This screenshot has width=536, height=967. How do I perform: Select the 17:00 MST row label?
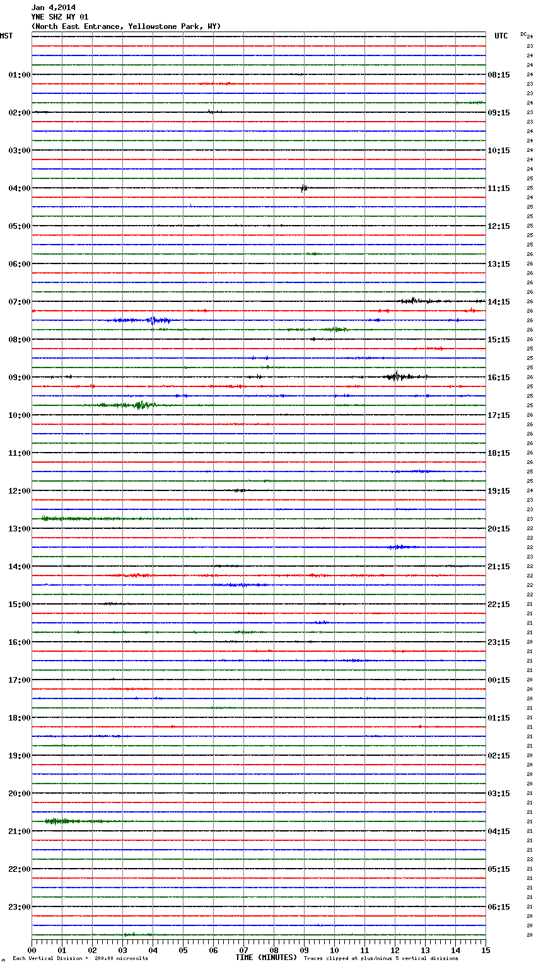(x=20, y=680)
